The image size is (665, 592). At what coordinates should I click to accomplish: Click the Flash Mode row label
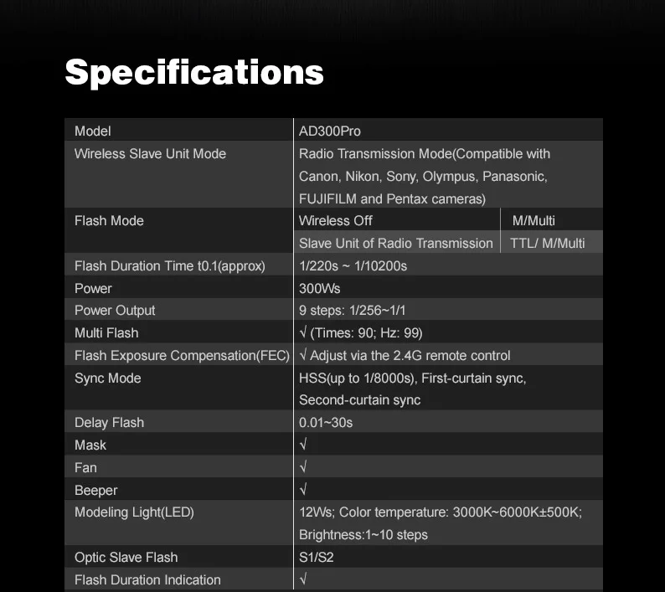pos(109,220)
